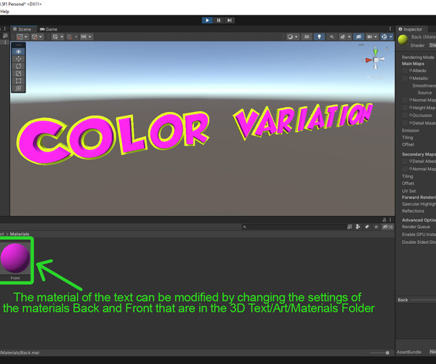
Task: Toggle grid visibility icon in scene toolbar
Action: click(55, 36)
